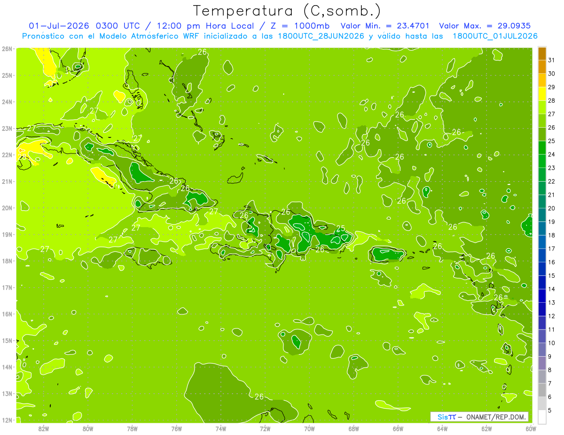Viewport: 564px width, 435px height.
Task: Click the 25 contour label over Hispaniola
Action: click(x=341, y=229)
